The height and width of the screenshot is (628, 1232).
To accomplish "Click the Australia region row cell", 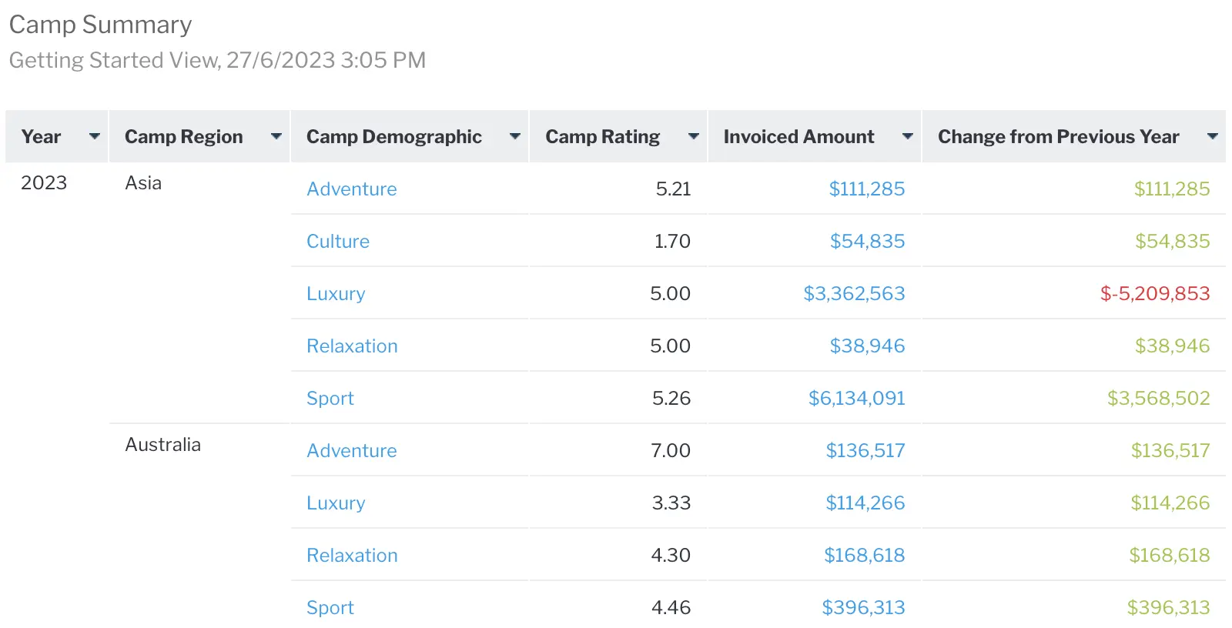I will coord(162,444).
